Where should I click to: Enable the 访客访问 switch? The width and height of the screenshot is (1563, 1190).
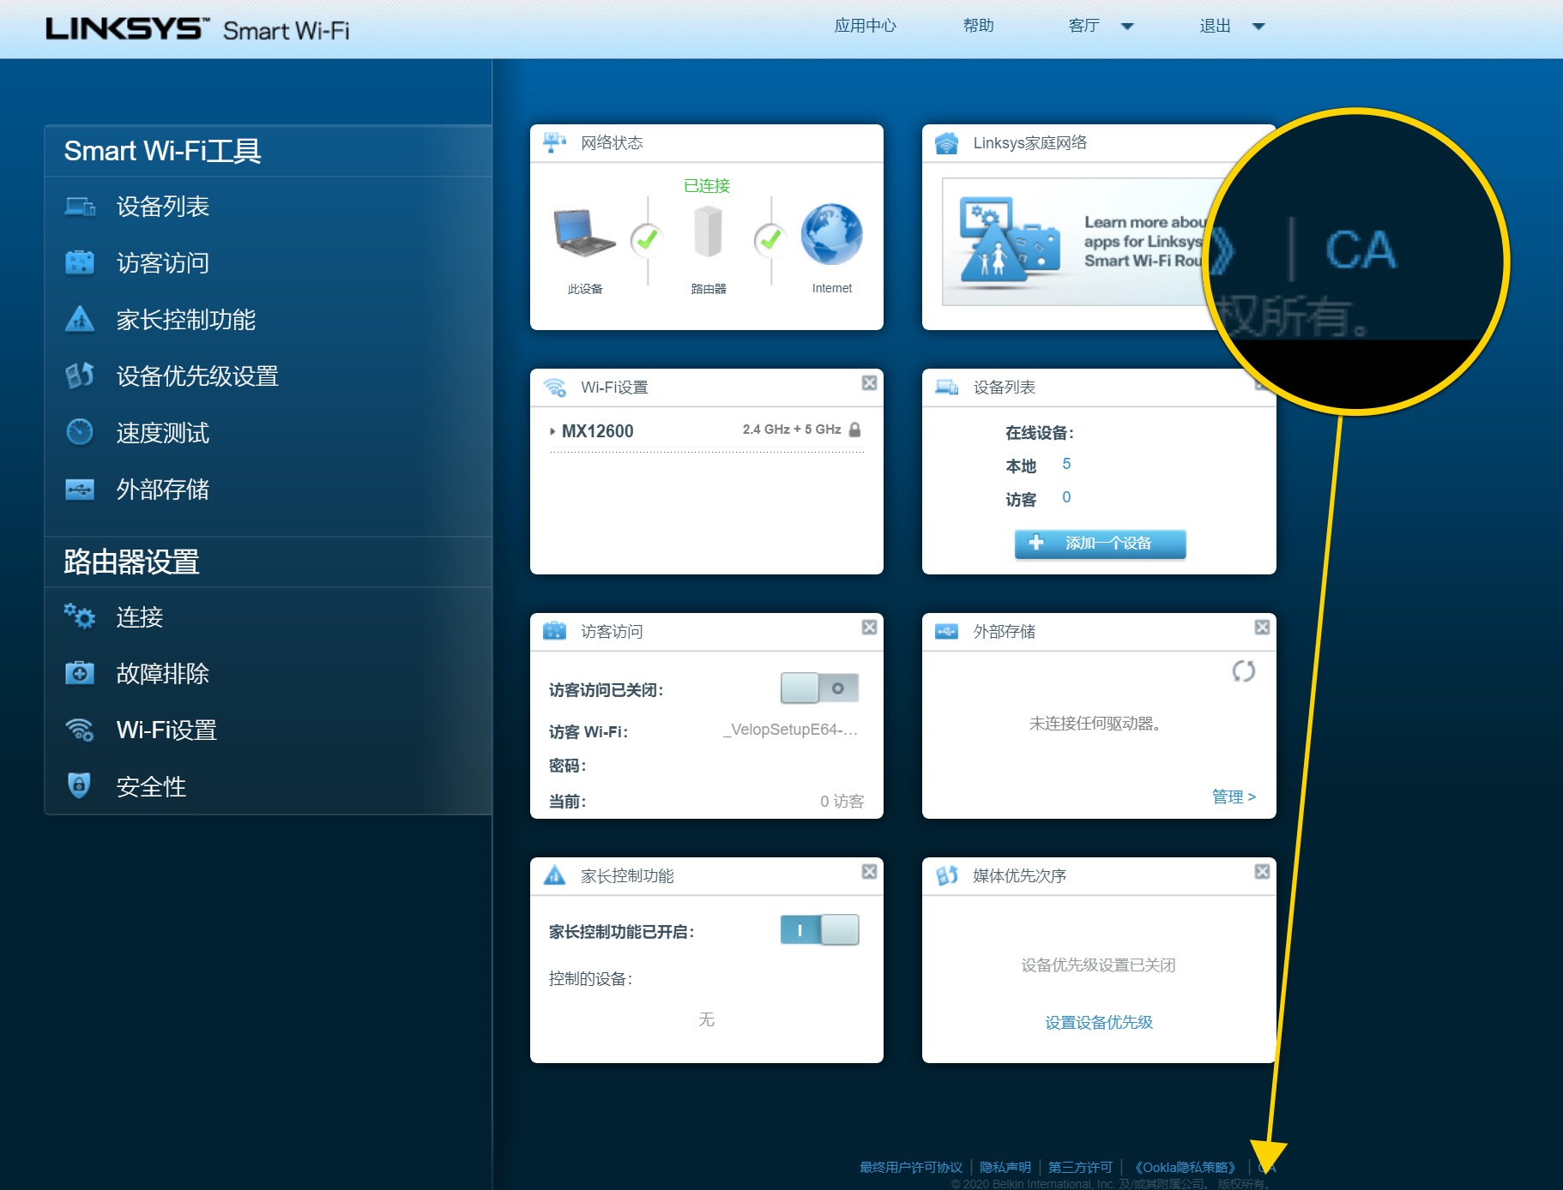(819, 687)
